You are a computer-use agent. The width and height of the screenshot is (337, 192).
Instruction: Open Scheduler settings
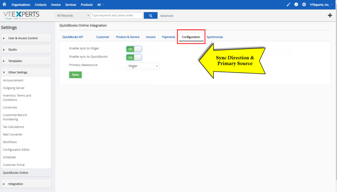10,157
